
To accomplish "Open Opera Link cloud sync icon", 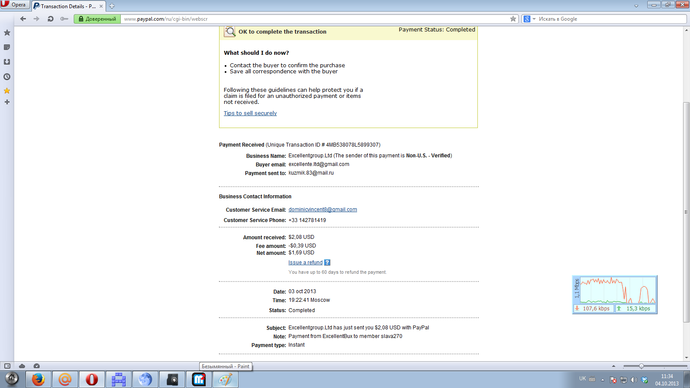I will pyautogui.click(x=22, y=366).
